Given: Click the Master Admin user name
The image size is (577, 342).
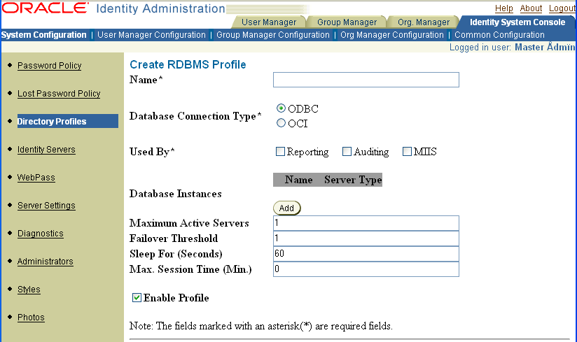Looking at the screenshot, I should (545, 47).
